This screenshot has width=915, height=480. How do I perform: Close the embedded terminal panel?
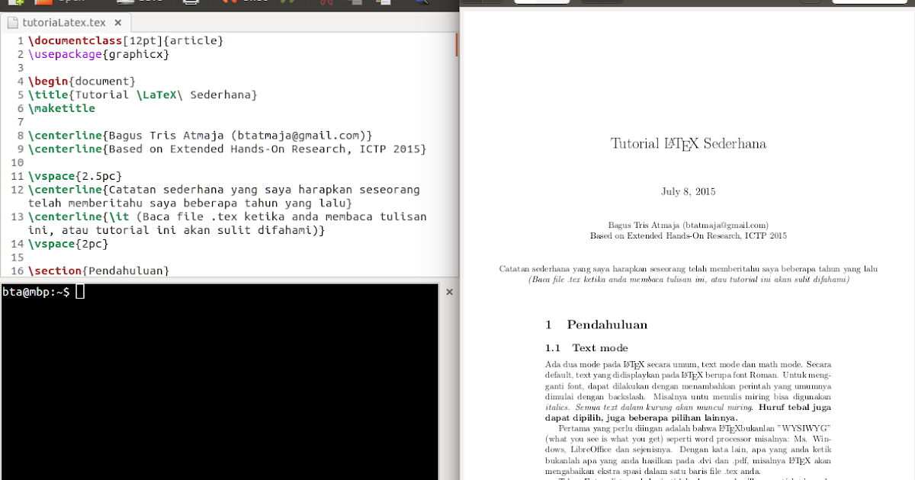(x=449, y=292)
